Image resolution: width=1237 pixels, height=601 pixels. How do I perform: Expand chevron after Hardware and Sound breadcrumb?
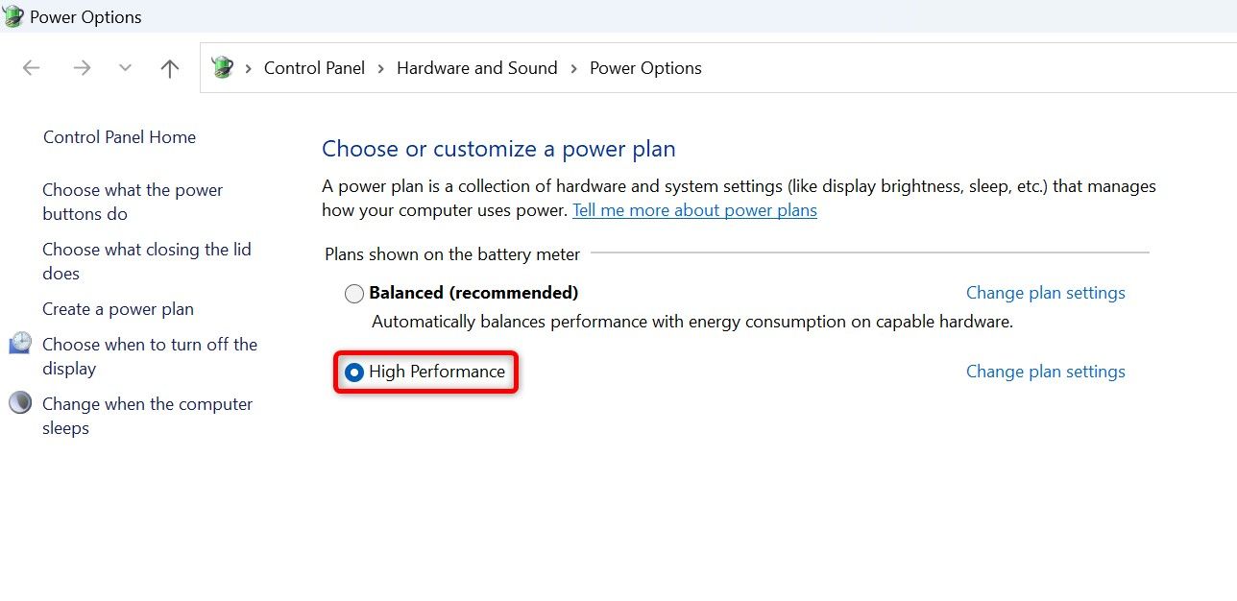[x=573, y=68]
